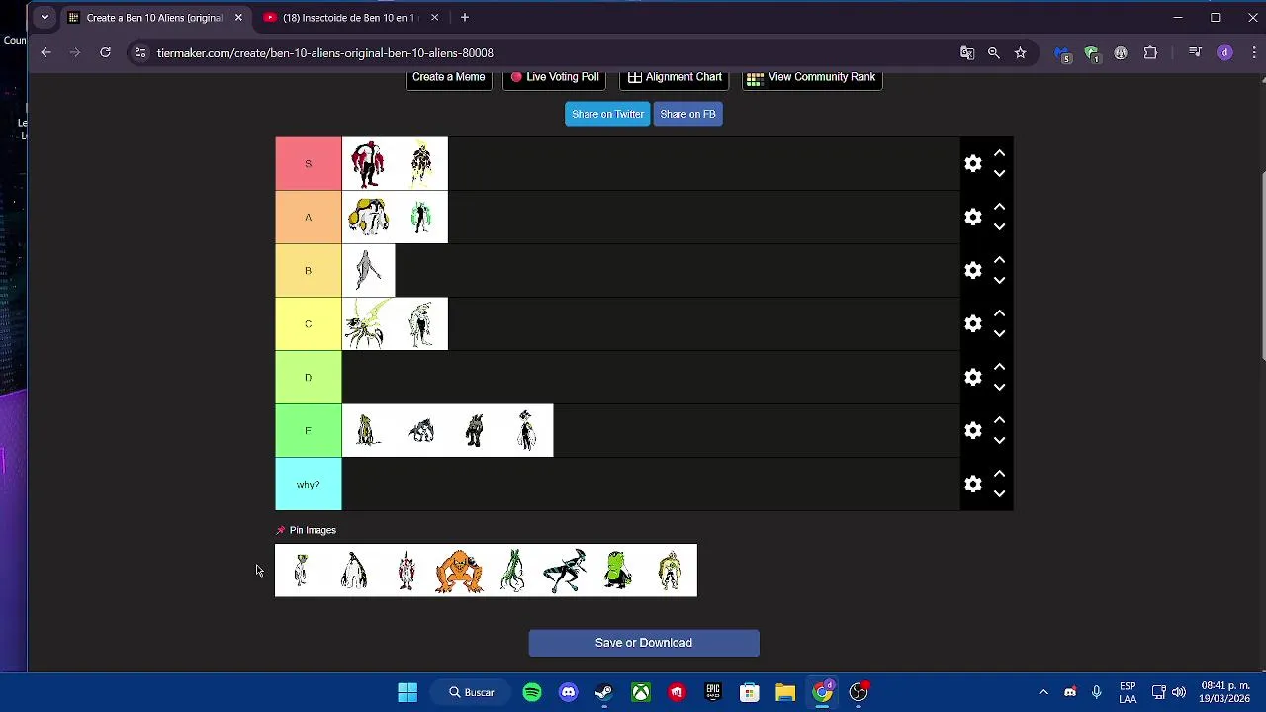Move the S tier row down with its down arrow
The image size is (1266, 712).
[x=999, y=174]
